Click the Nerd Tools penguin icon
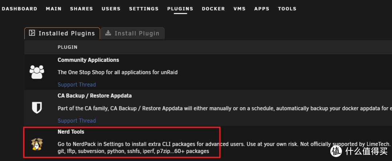Image resolution: width=392 pixels, height=161 pixels. pos(36,144)
